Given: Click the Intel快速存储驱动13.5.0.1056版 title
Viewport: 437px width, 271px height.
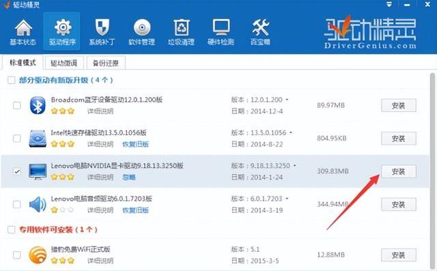Looking at the screenshot, I should (98, 132).
